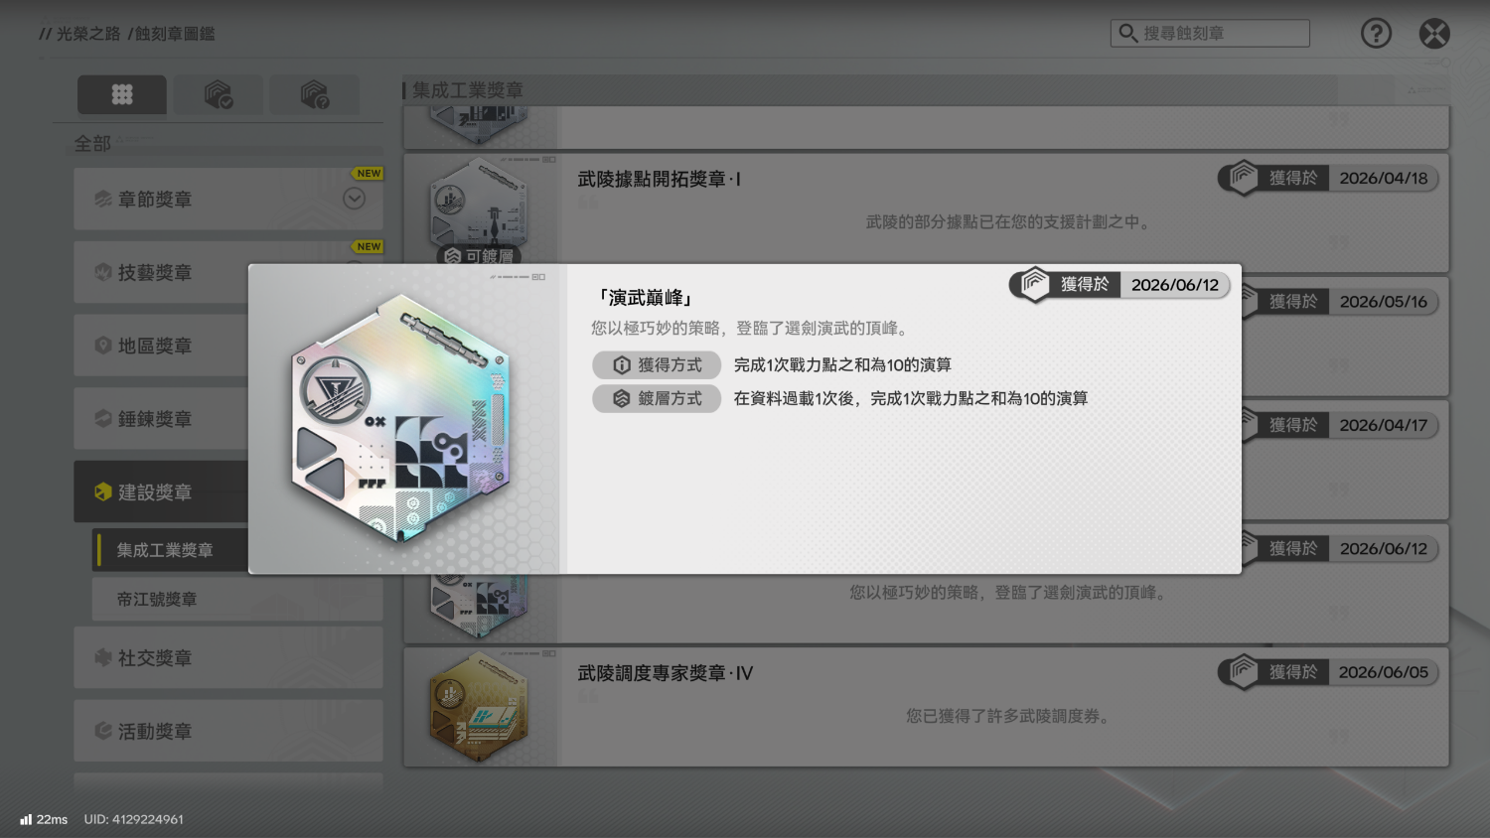Click the 獲得於 emblem beside 2026/06/05

pos(1243,672)
